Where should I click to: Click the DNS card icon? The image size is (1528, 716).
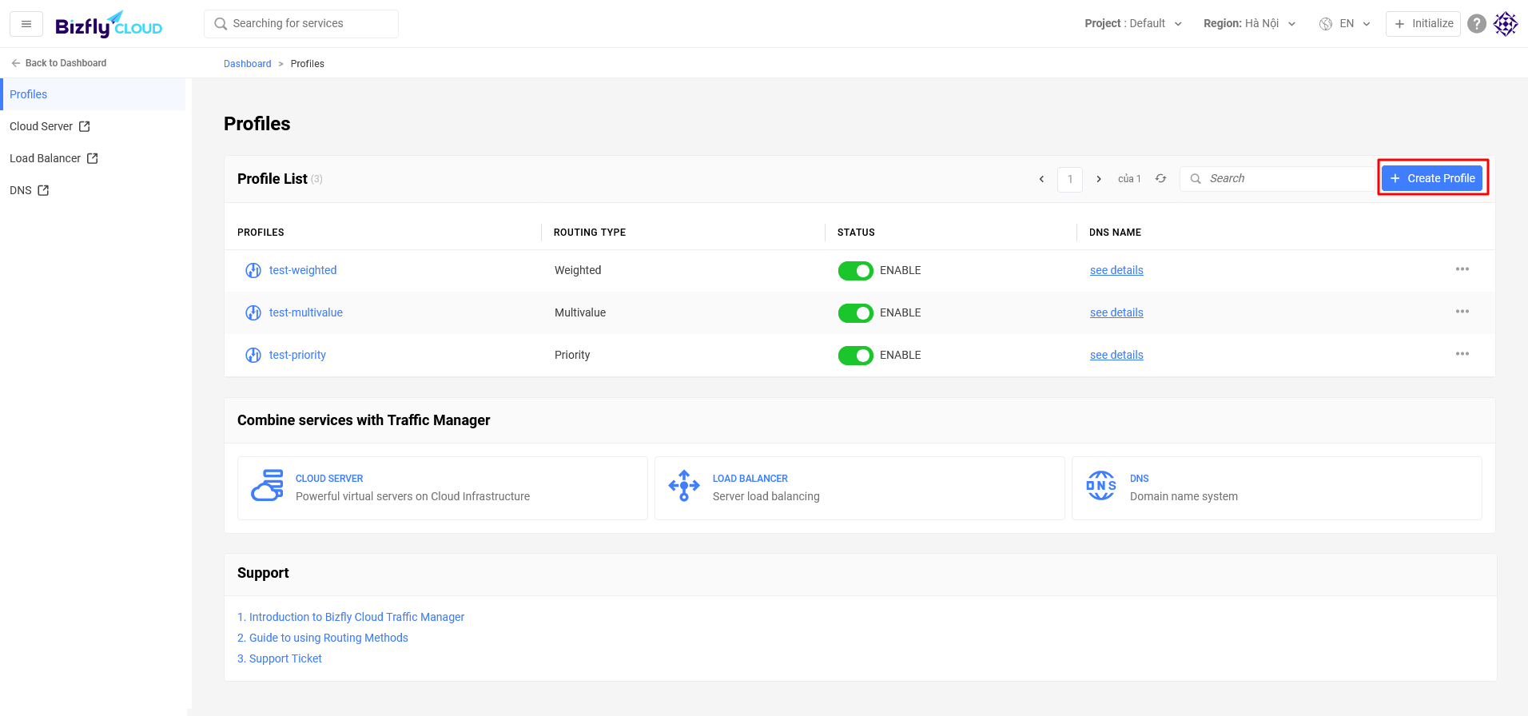click(x=1101, y=486)
